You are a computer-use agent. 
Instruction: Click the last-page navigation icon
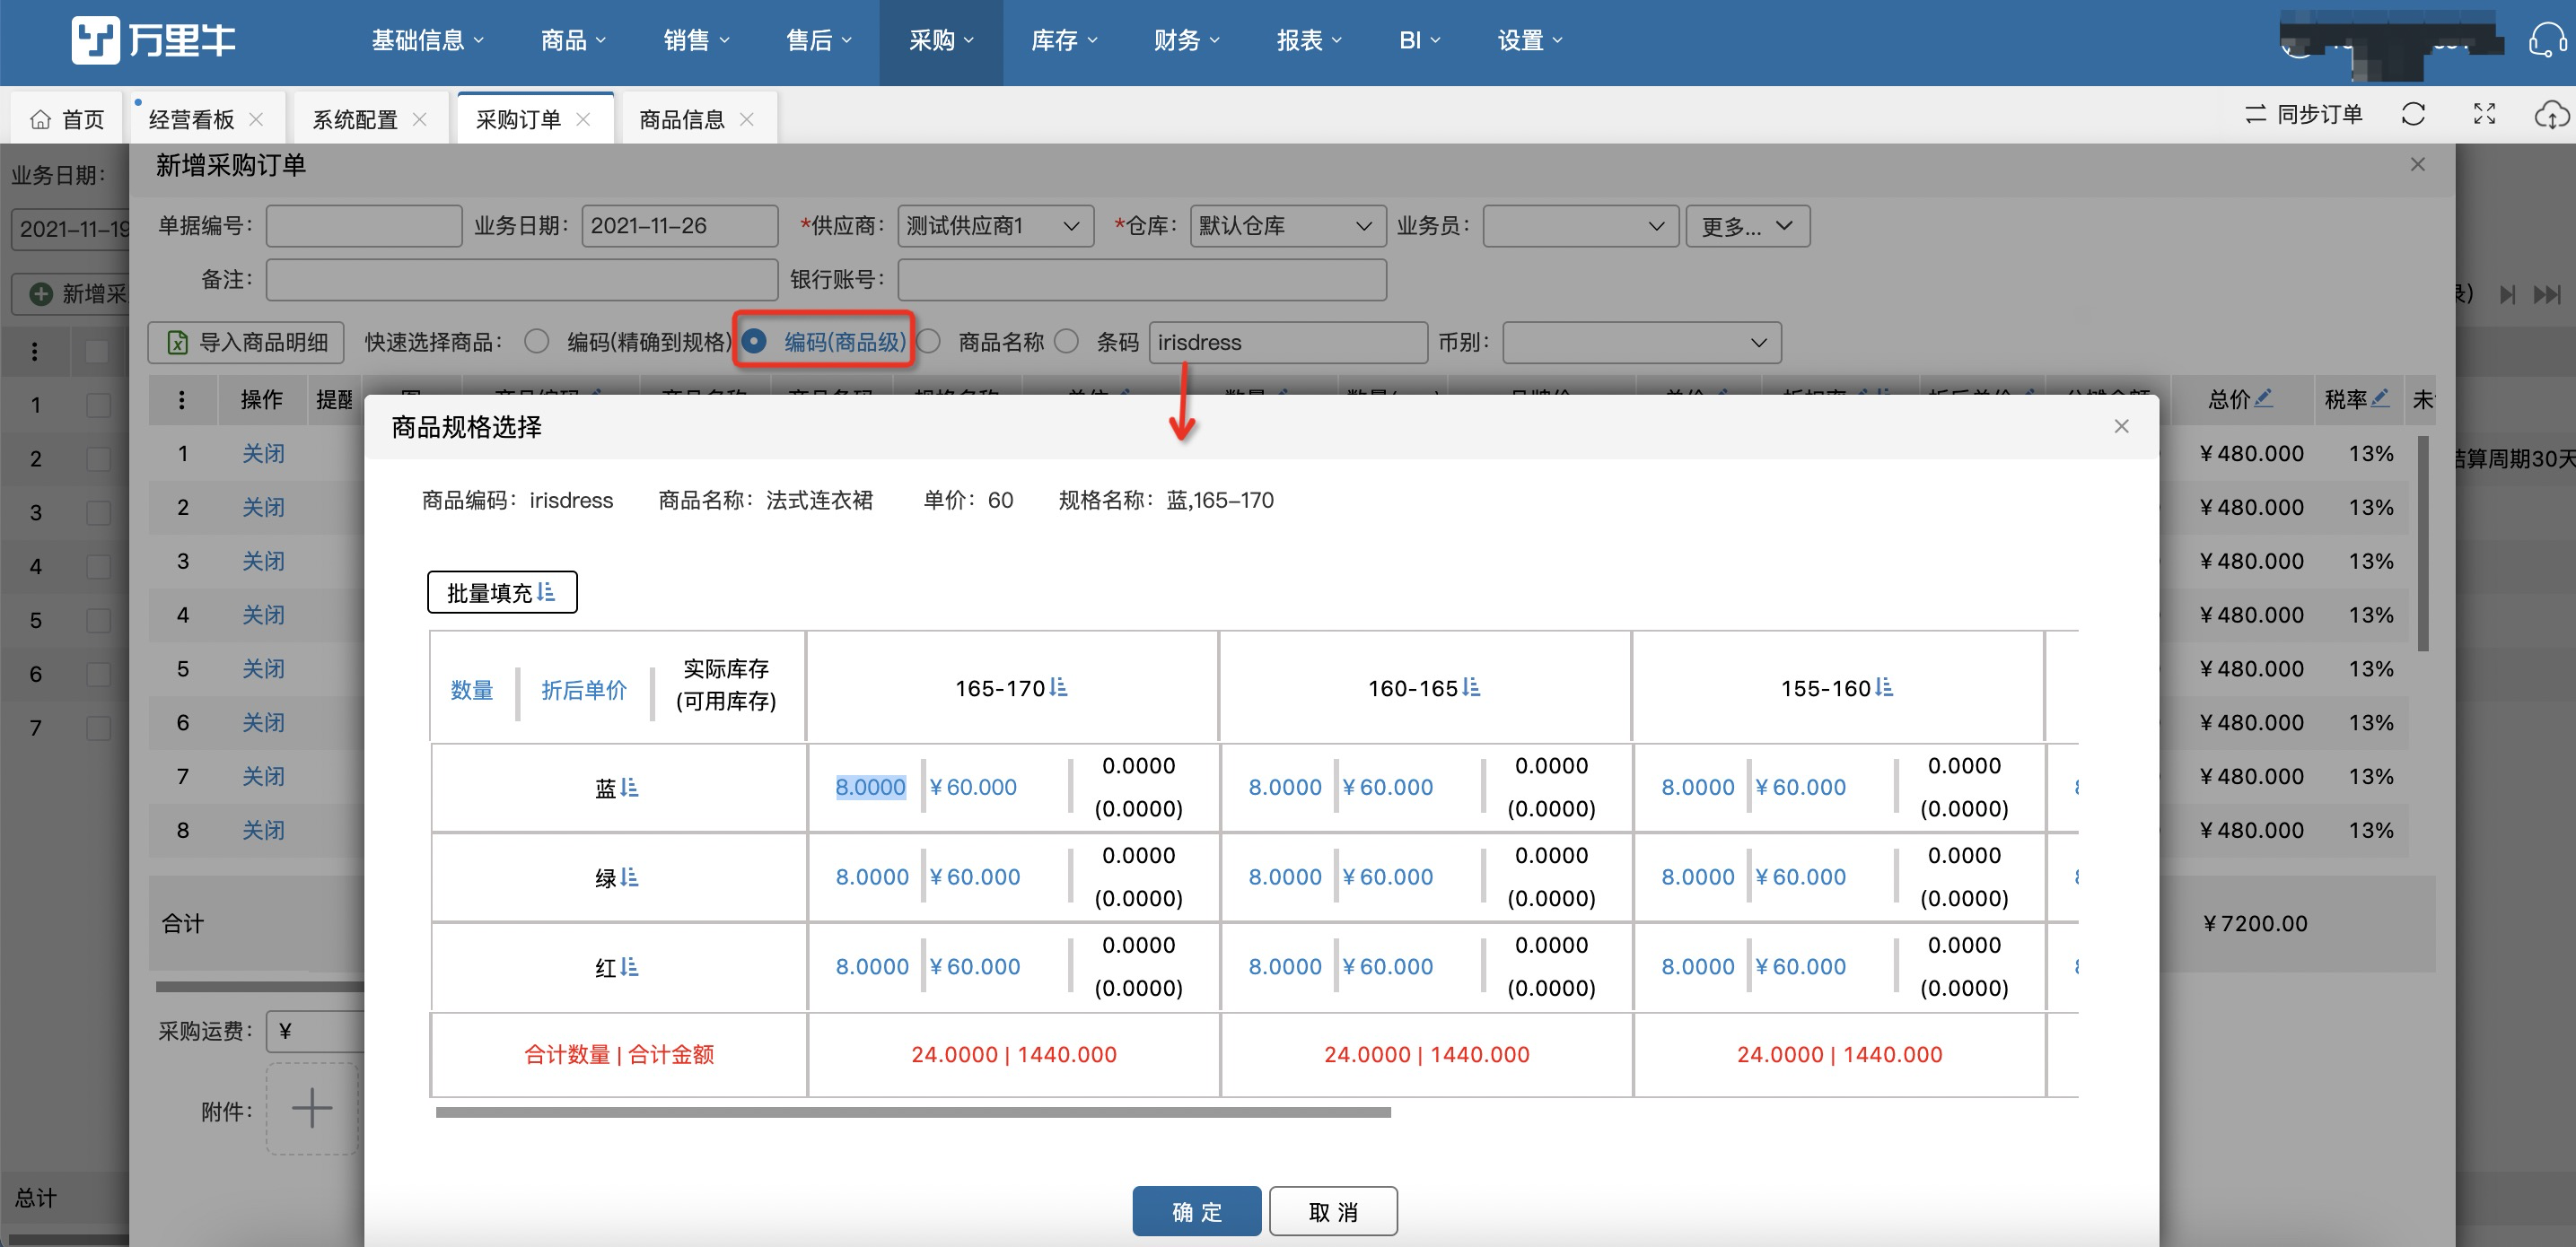click(2547, 293)
